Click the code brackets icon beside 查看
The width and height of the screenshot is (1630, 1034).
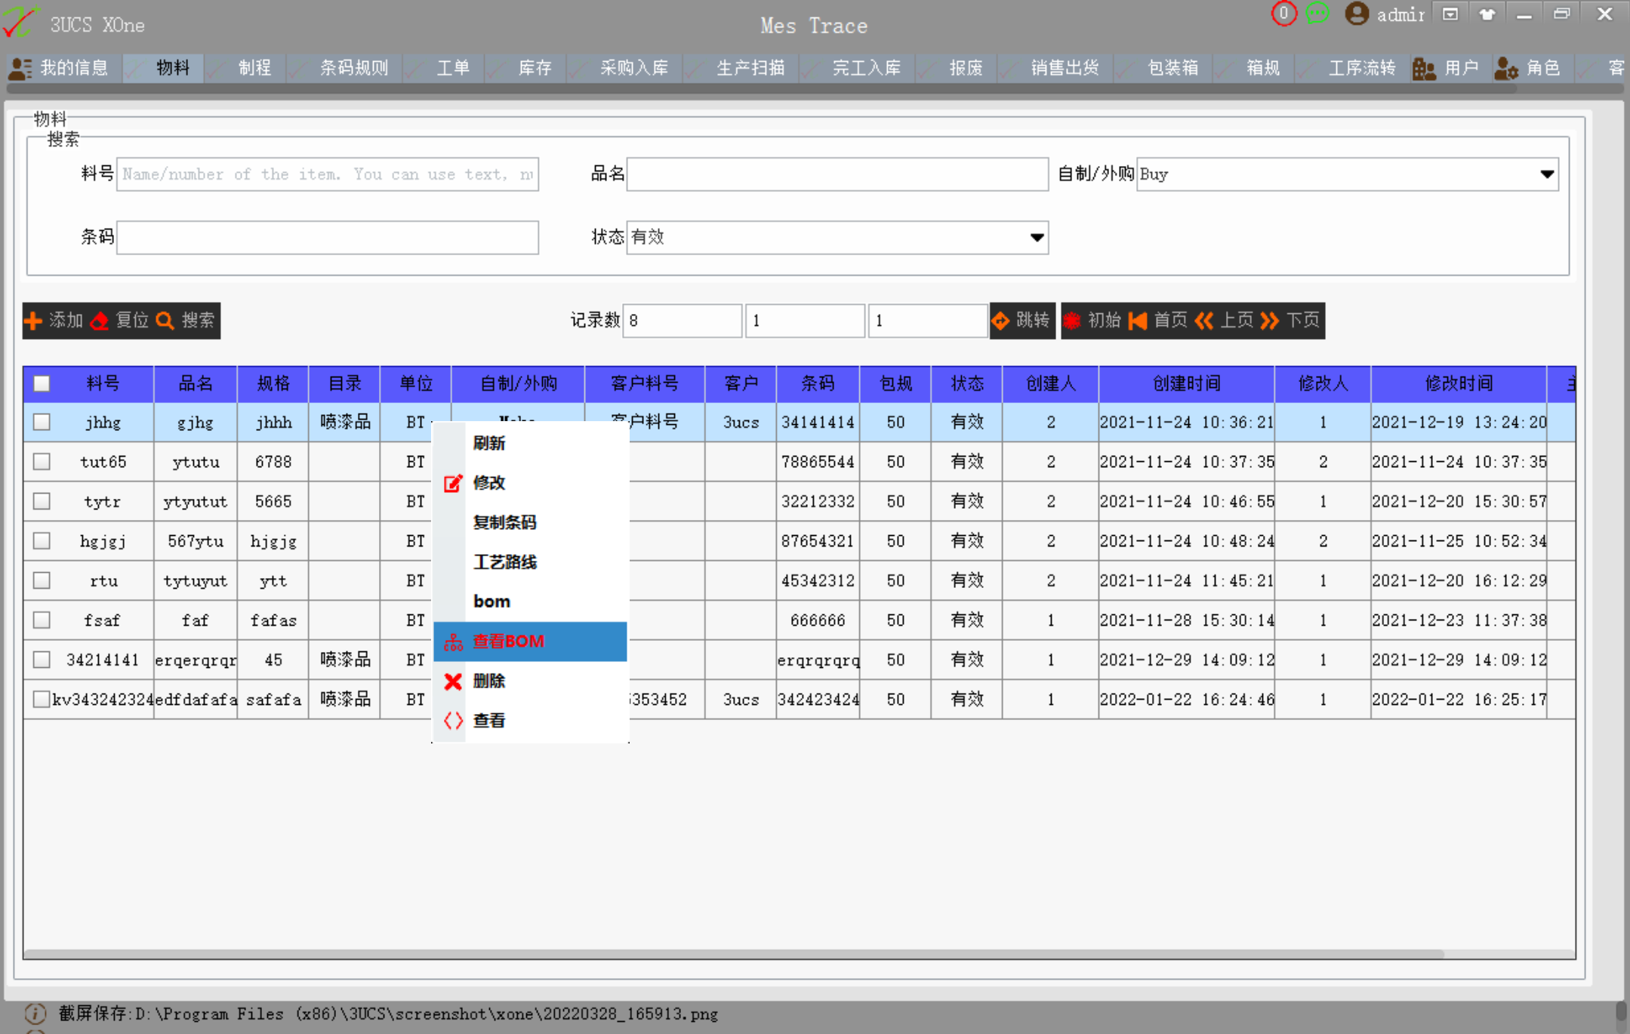tap(453, 721)
